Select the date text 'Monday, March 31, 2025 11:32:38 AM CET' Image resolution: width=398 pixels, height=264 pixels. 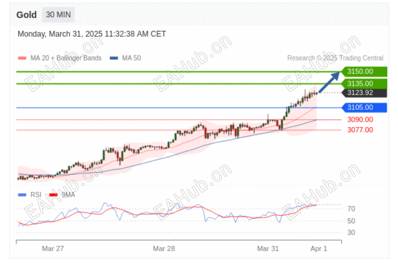point(92,34)
